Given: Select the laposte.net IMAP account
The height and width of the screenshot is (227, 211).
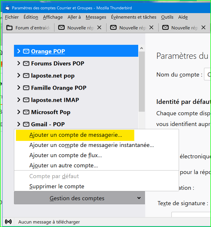Looking at the screenshot, I should 76,100.
